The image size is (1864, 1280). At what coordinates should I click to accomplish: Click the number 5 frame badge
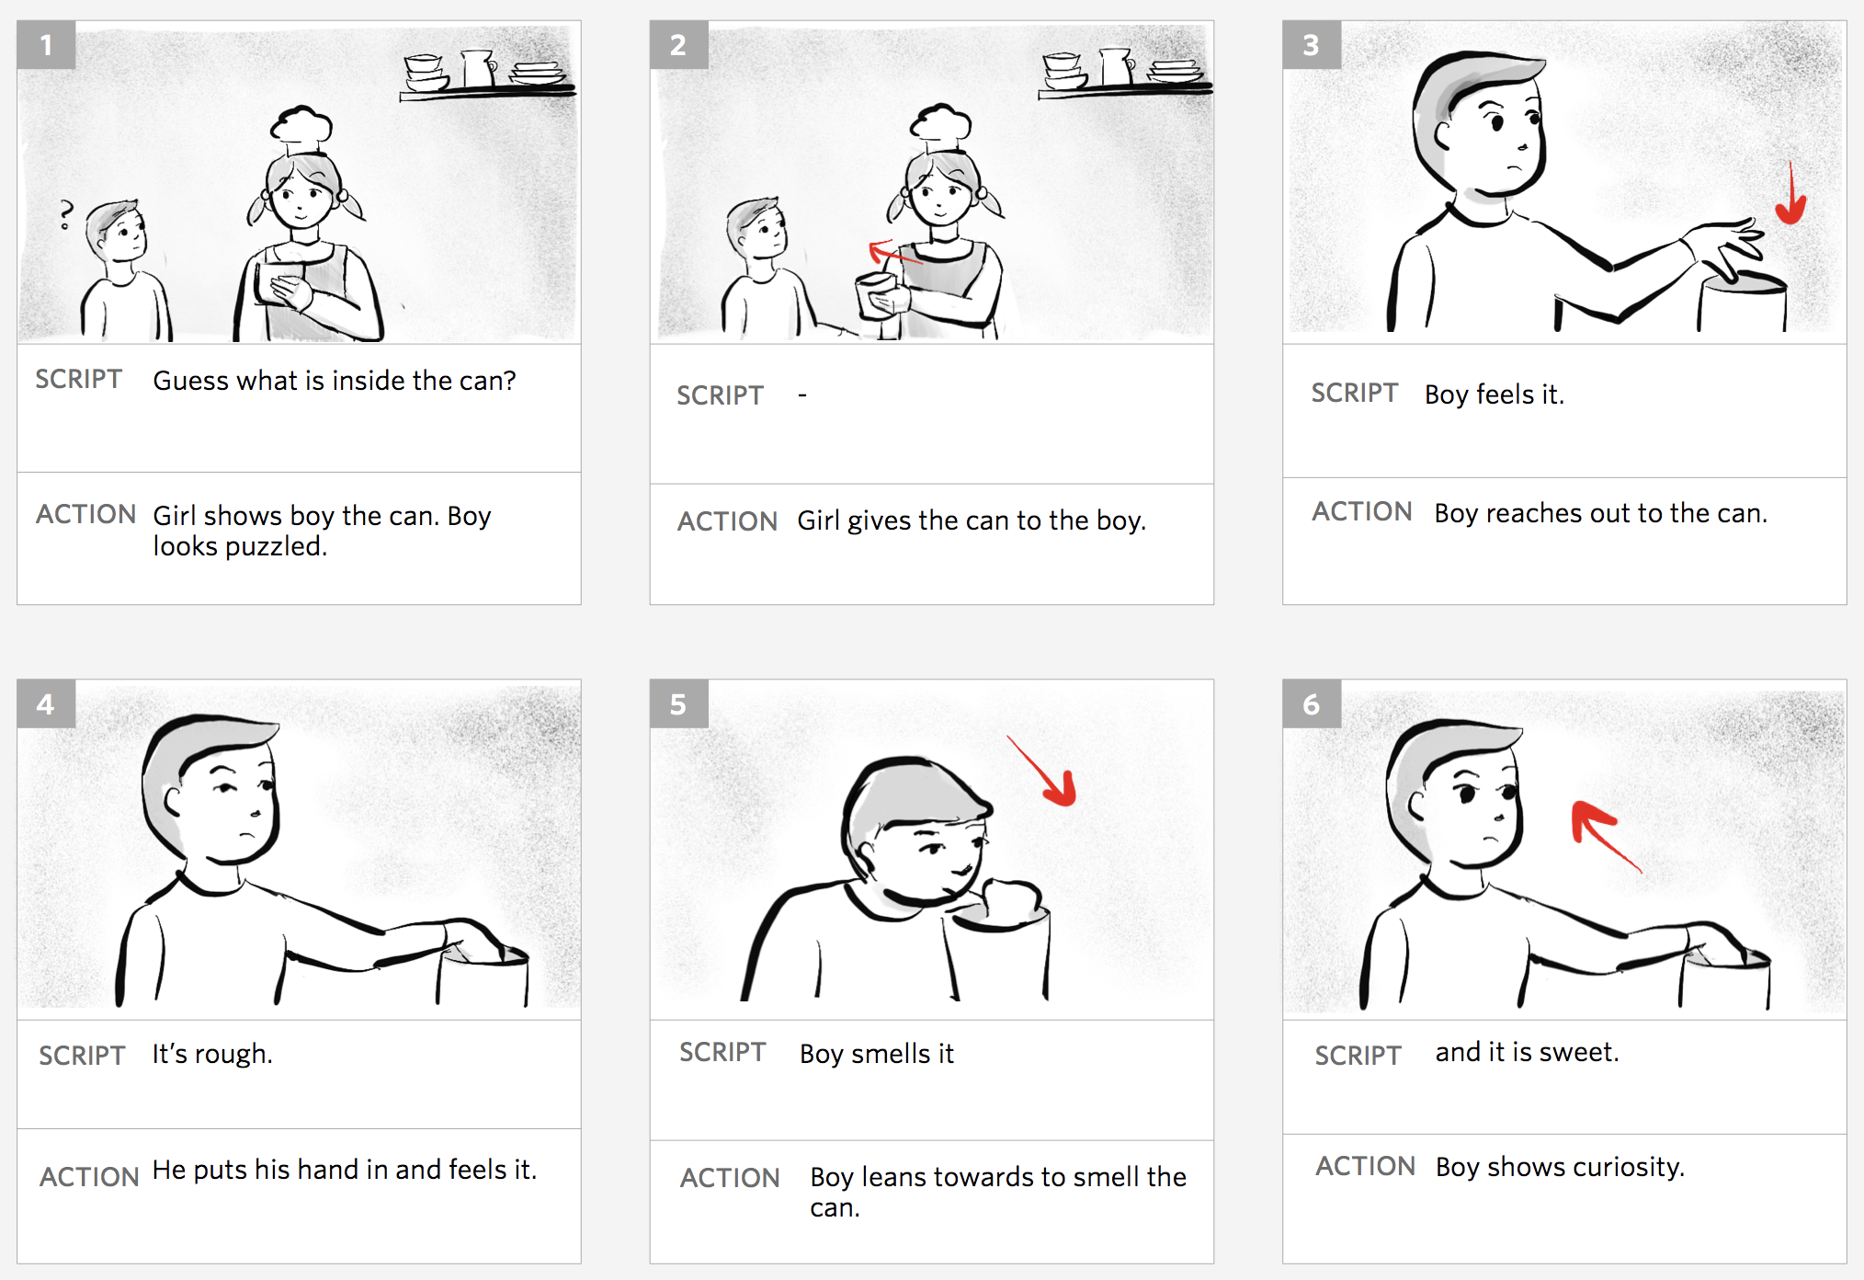click(678, 704)
